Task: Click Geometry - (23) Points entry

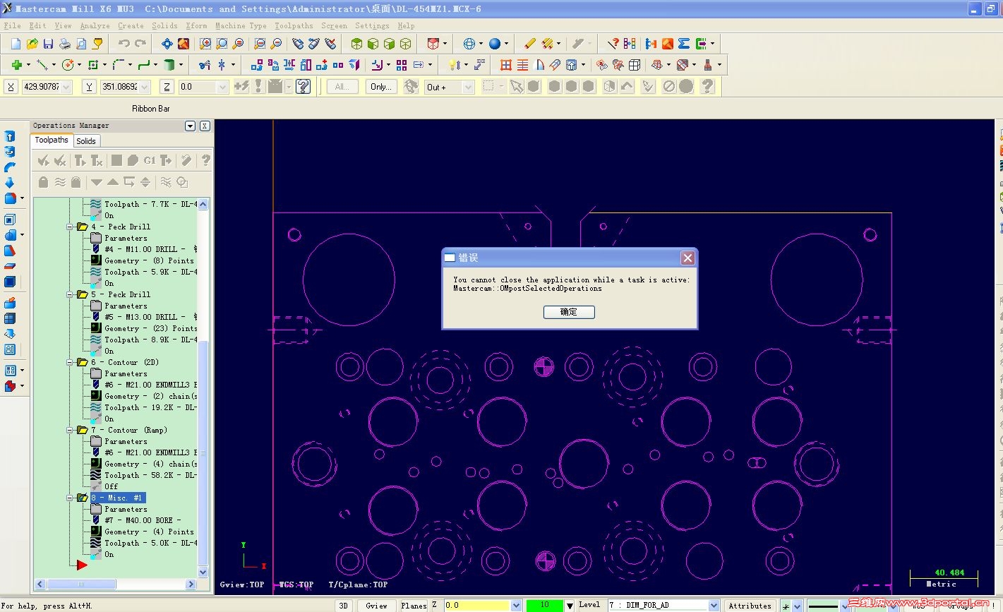Action: point(150,328)
